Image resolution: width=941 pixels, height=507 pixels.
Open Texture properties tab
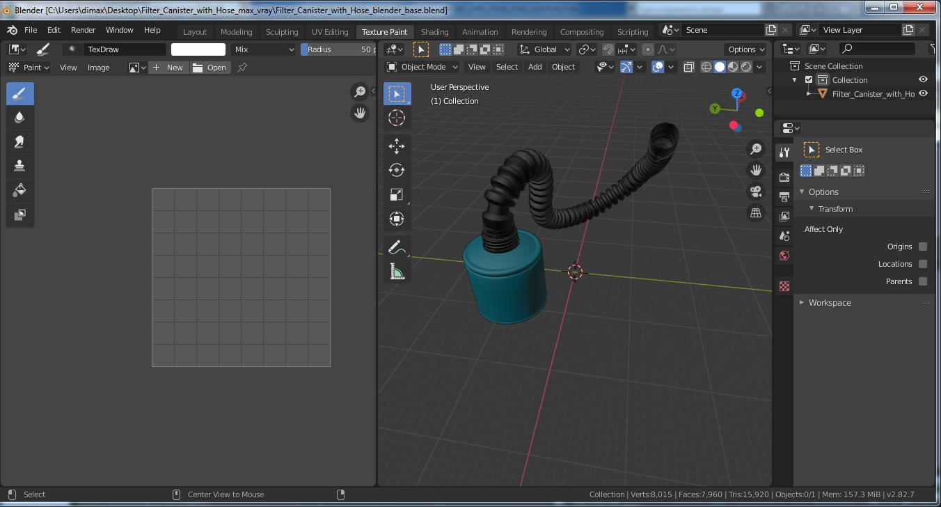point(784,286)
